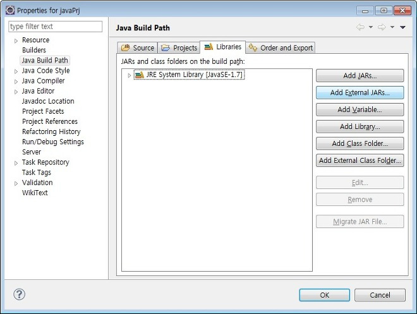
Task: Expand the Java Code Style node
Action: pos(16,71)
